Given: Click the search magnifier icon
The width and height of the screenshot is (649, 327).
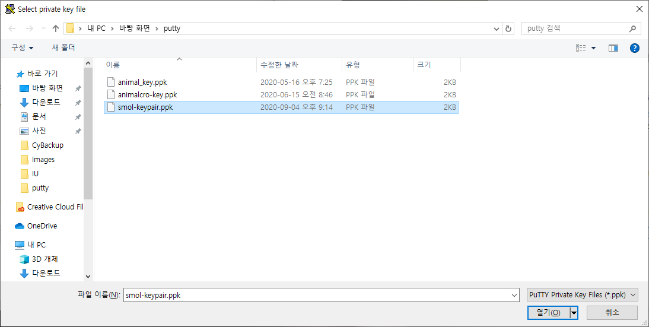Looking at the screenshot, I should point(632,28).
